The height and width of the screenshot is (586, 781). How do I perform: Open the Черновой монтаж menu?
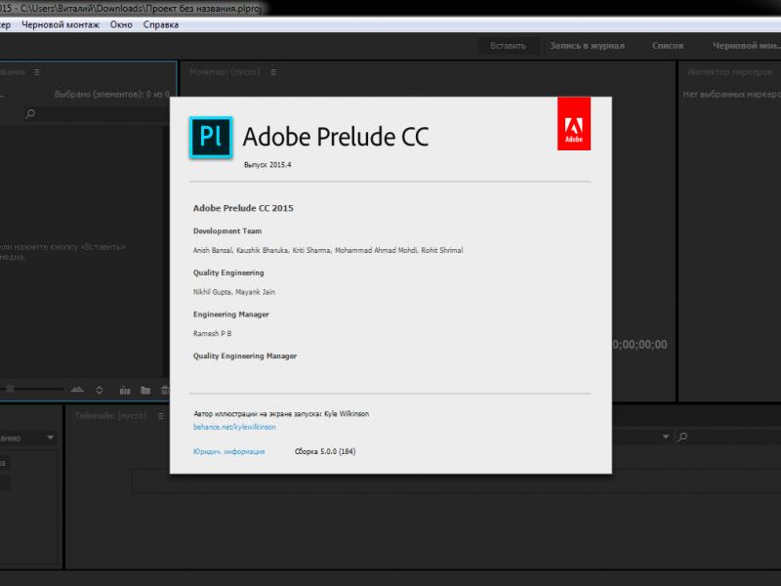point(61,25)
